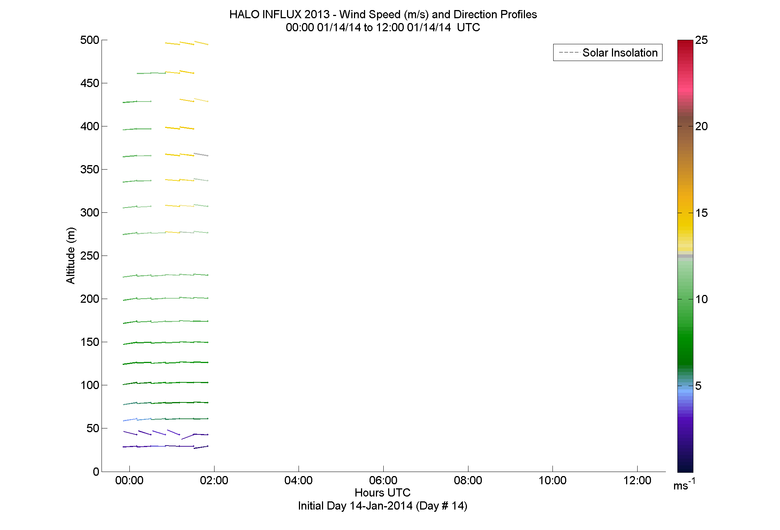The image size is (780, 530).
Task: Click the gray wind barb near 365 m
Action: pyautogui.click(x=201, y=154)
